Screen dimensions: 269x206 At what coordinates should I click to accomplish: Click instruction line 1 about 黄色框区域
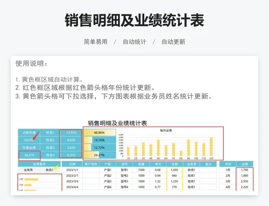[x=49, y=80]
